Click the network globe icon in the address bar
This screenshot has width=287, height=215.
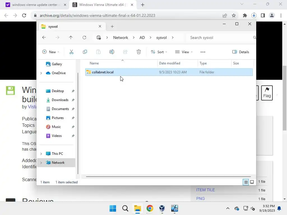[x=98, y=38]
